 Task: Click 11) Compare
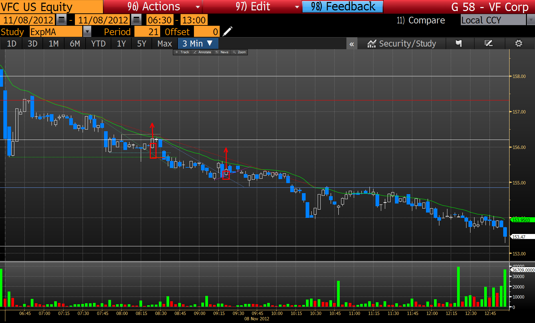(x=421, y=20)
